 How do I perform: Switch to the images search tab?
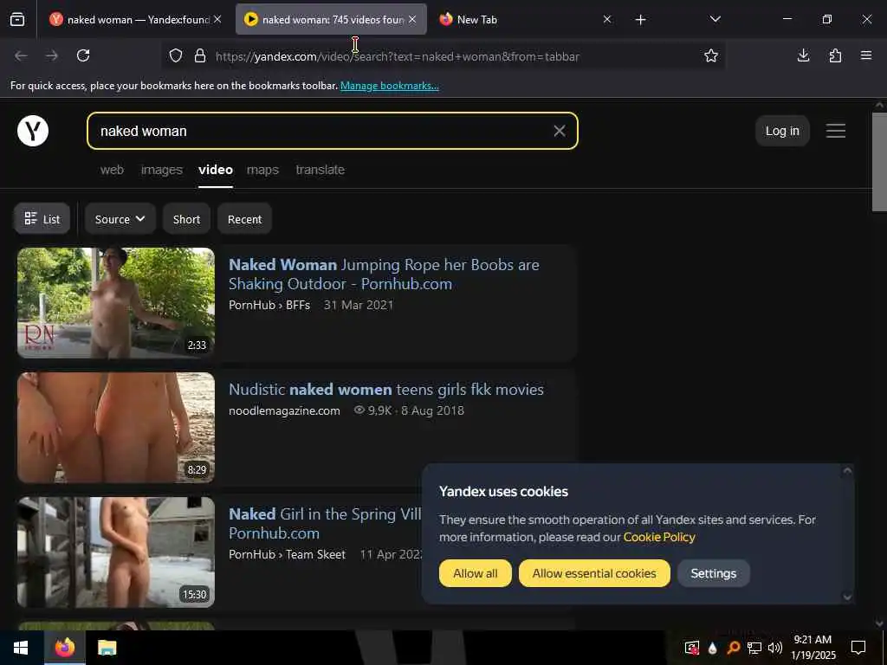pyautogui.click(x=162, y=170)
